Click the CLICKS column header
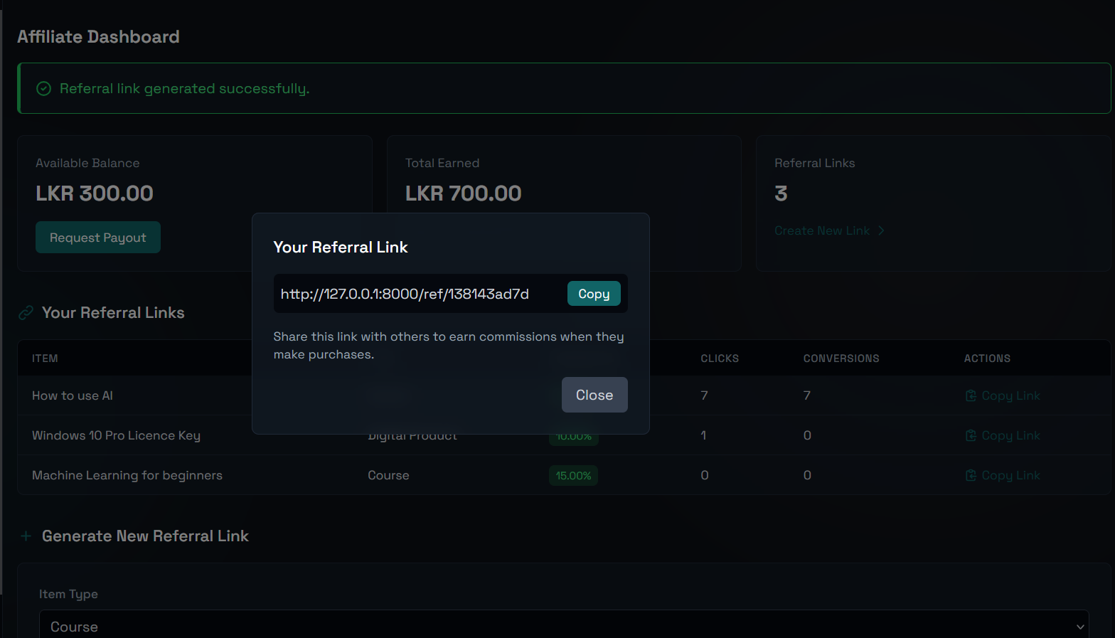Viewport: 1115px width, 638px height. pos(720,358)
